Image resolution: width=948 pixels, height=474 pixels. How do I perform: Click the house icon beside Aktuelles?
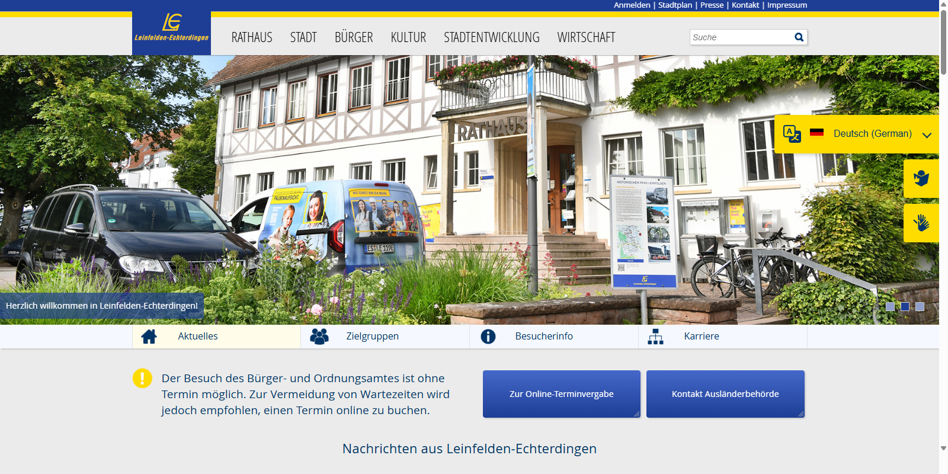[149, 337]
